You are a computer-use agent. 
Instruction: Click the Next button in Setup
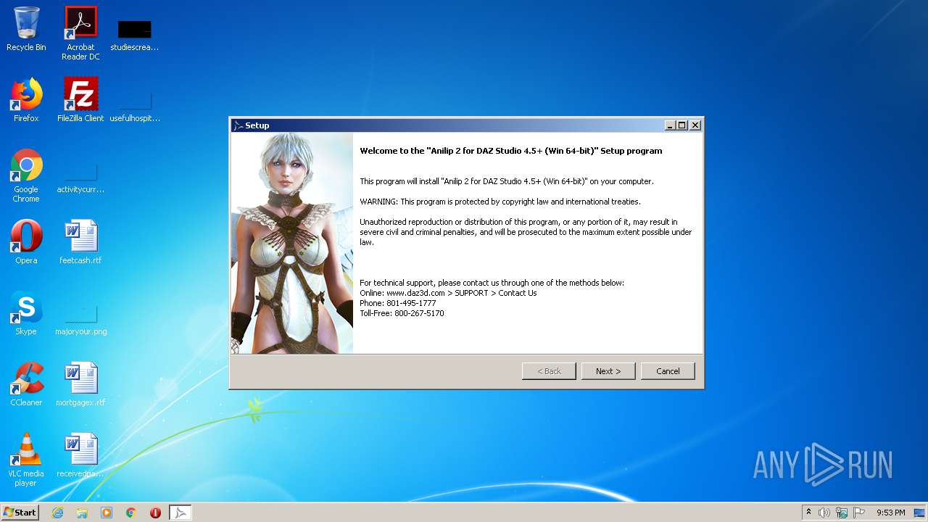[608, 371]
